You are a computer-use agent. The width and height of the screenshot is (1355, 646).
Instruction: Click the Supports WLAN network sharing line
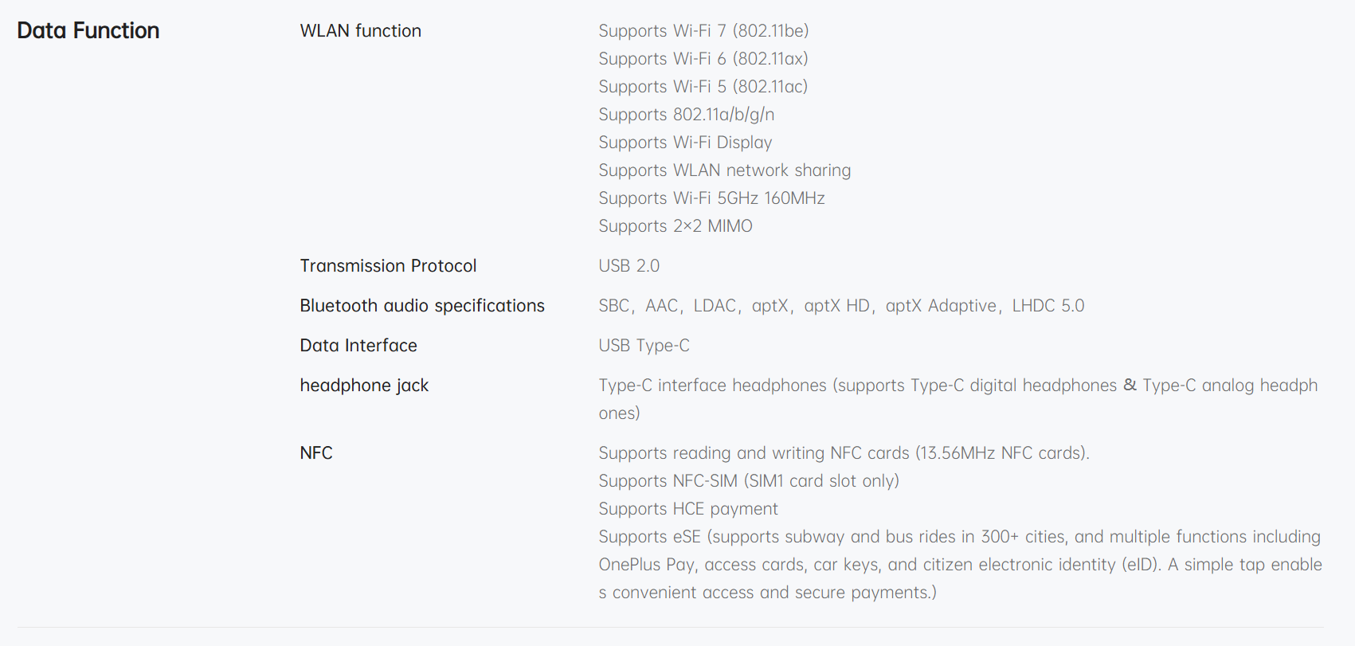pos(724,170)
